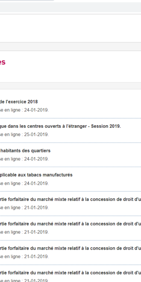The image size is (141, 282).
Task: Click the gray strip below the pink heading
Action: tap(70, 86)
